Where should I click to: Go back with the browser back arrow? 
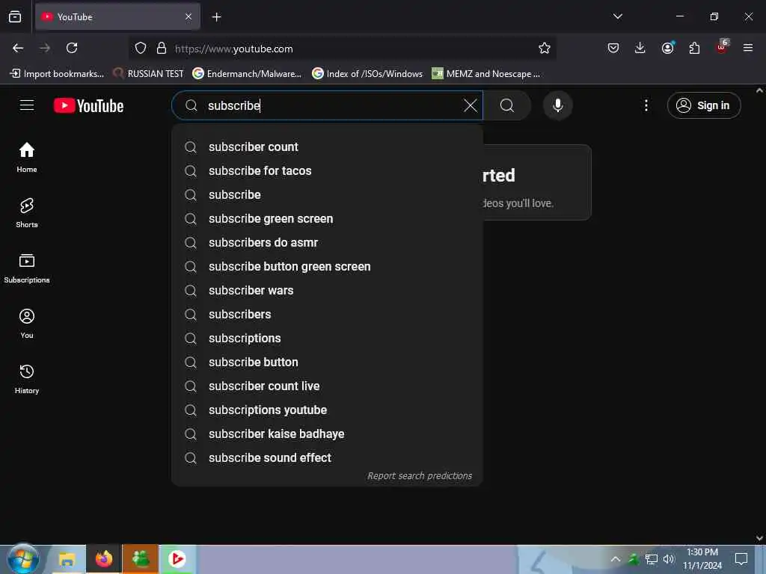point(18,48)
